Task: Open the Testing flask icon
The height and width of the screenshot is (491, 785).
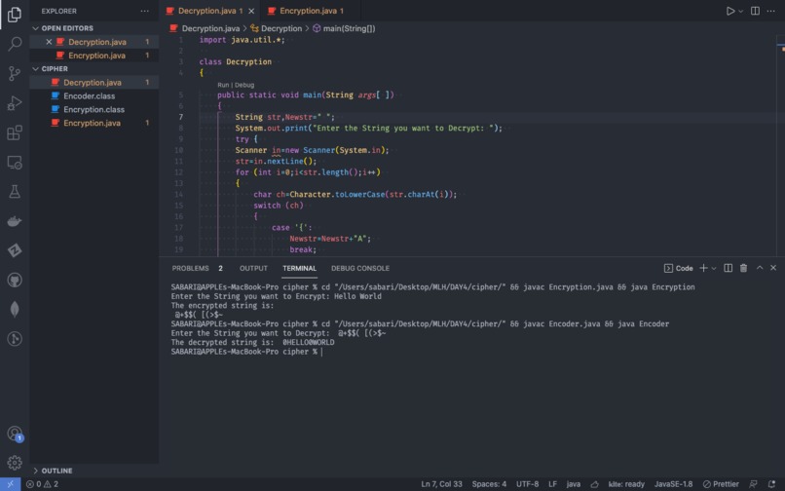Action: 15,191
